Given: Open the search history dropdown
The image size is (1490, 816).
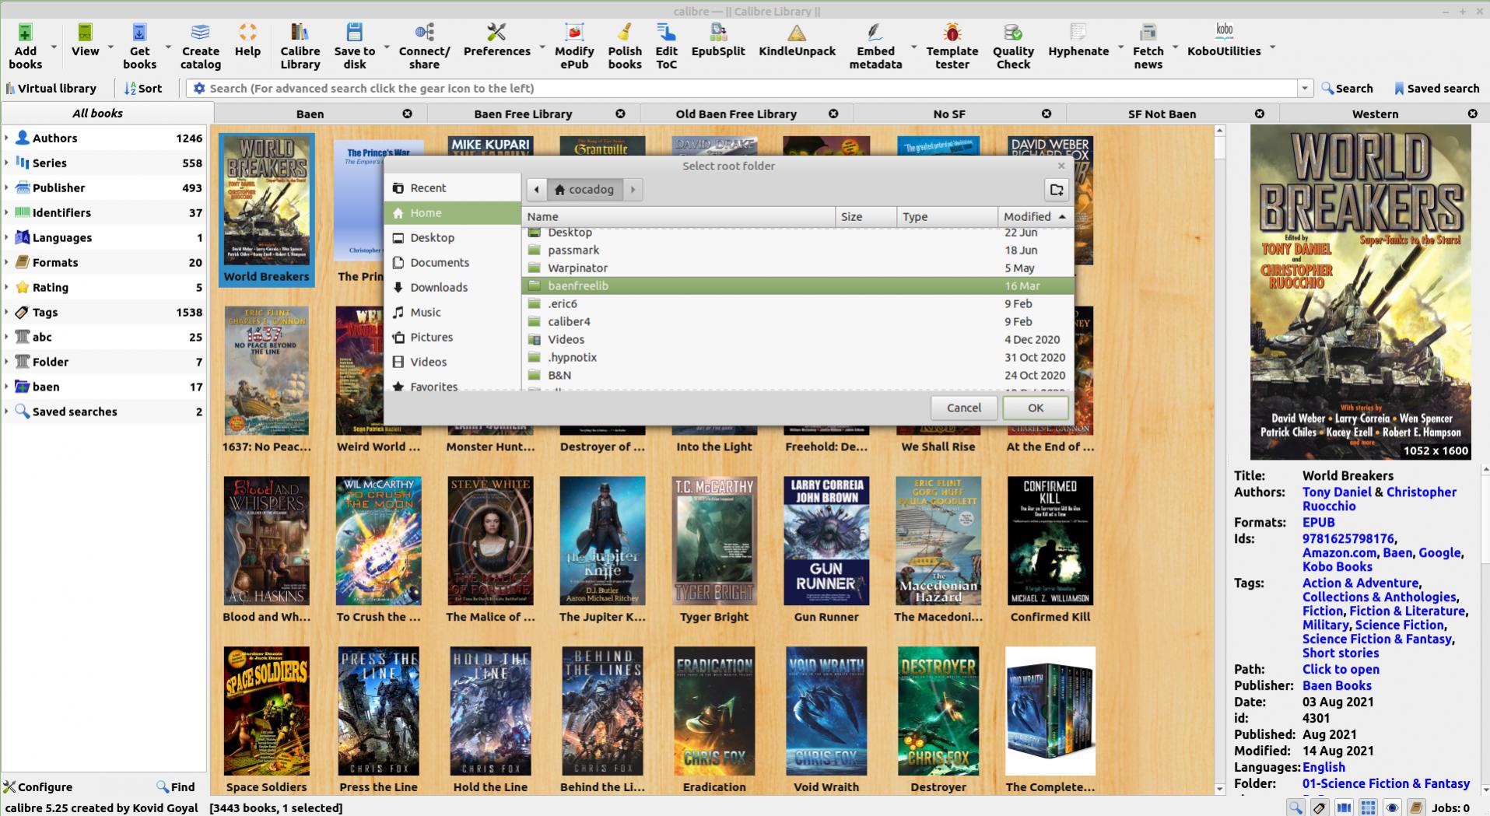Looking at the screenshot, I should tap(1305, 89).
